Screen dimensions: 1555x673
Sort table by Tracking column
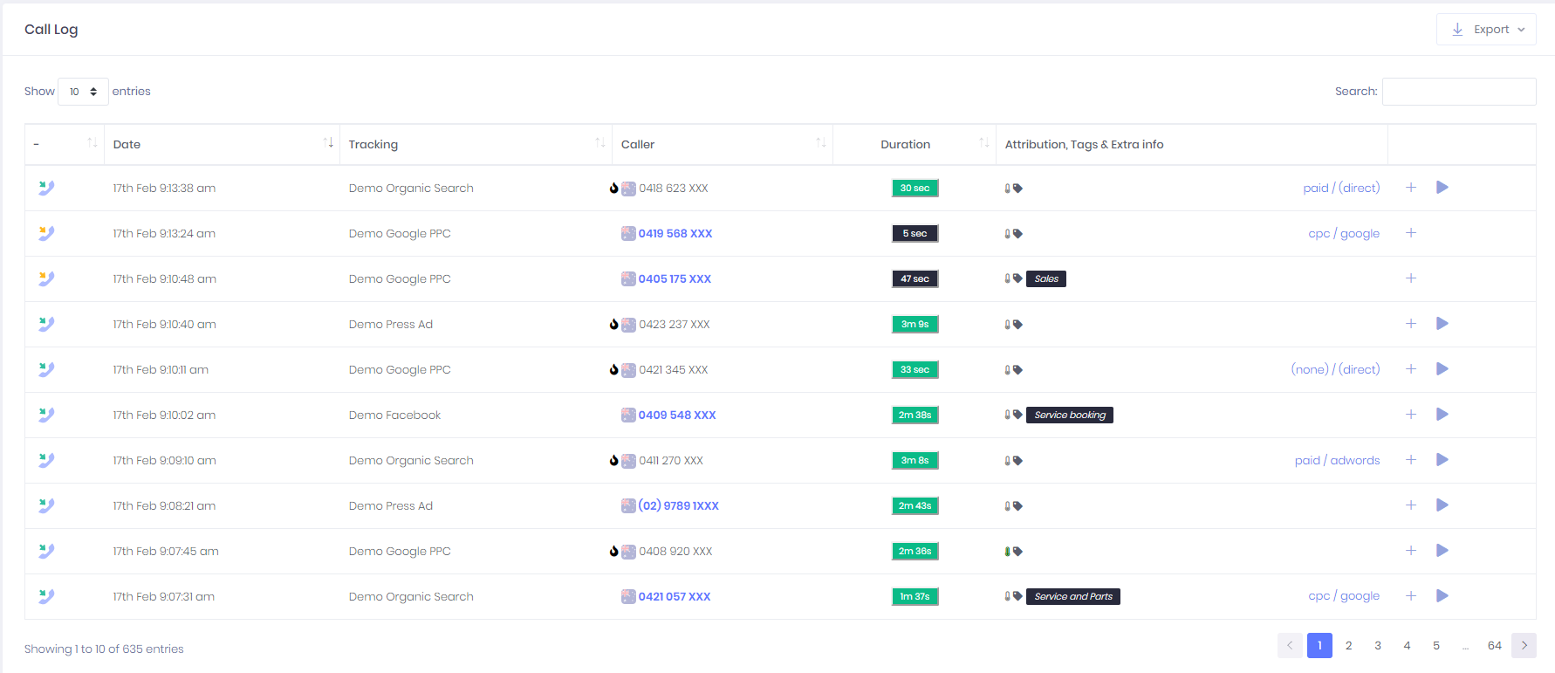click(476, 144)
